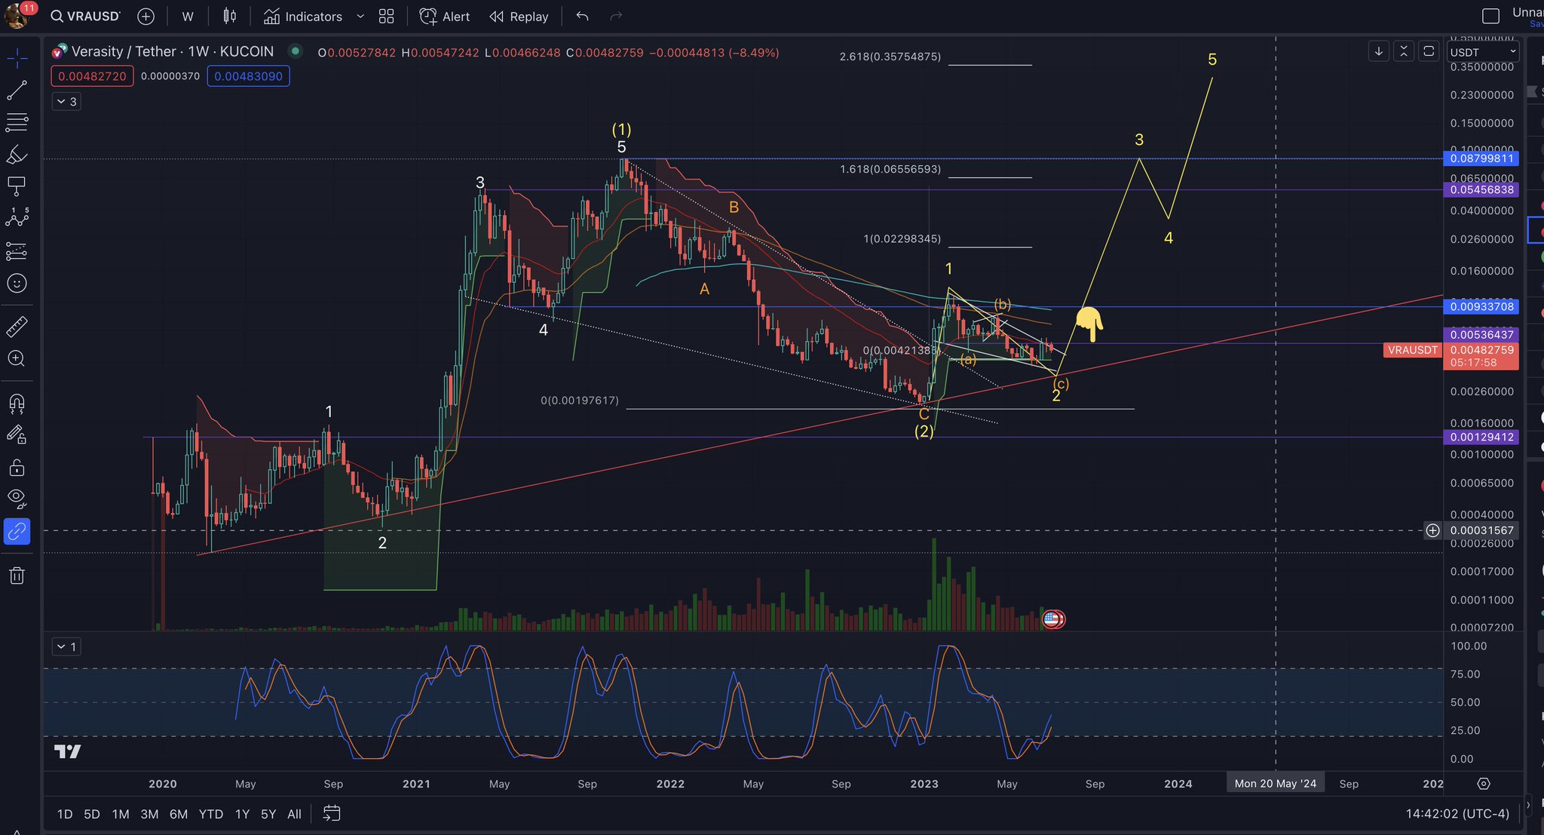
Task: Switch to the 1D range tab
Action: click(x=64, y=814)
